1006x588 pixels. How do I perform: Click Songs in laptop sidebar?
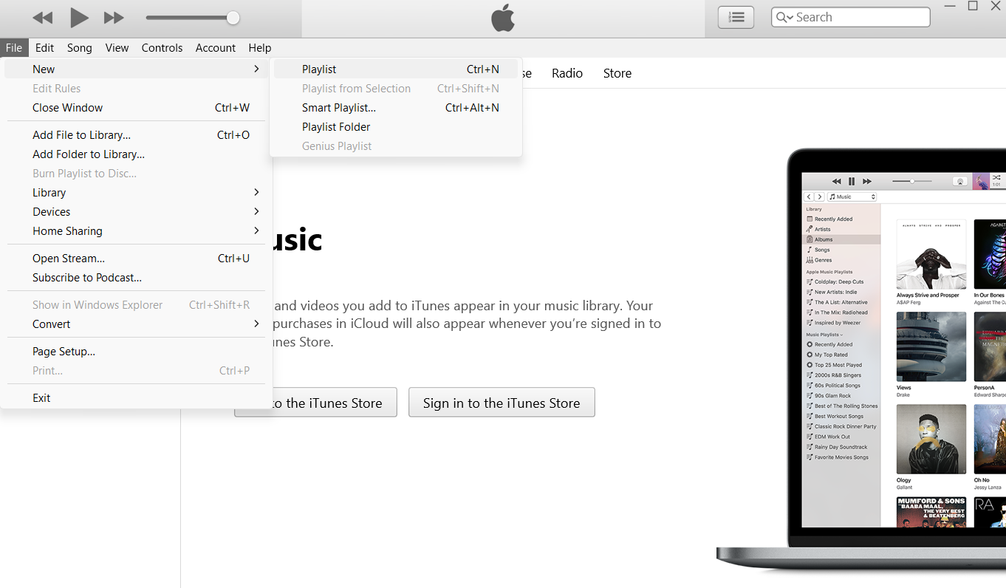(822, 250)
